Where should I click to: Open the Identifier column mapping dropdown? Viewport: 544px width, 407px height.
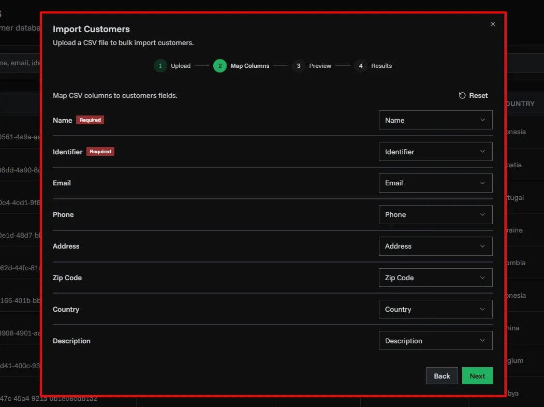tap(435, 152)
